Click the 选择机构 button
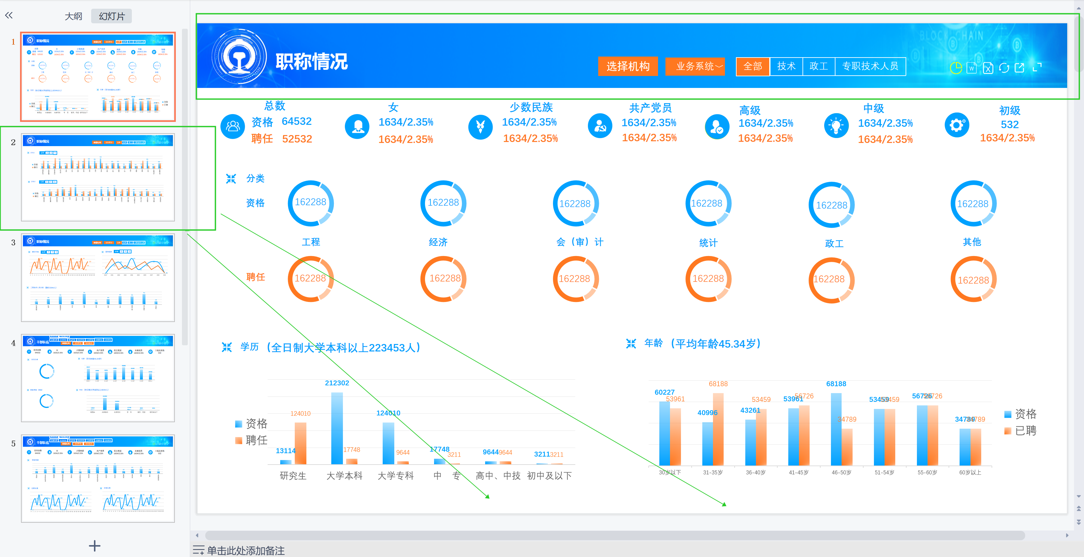 pyautogui.click(x=627, y=67)
